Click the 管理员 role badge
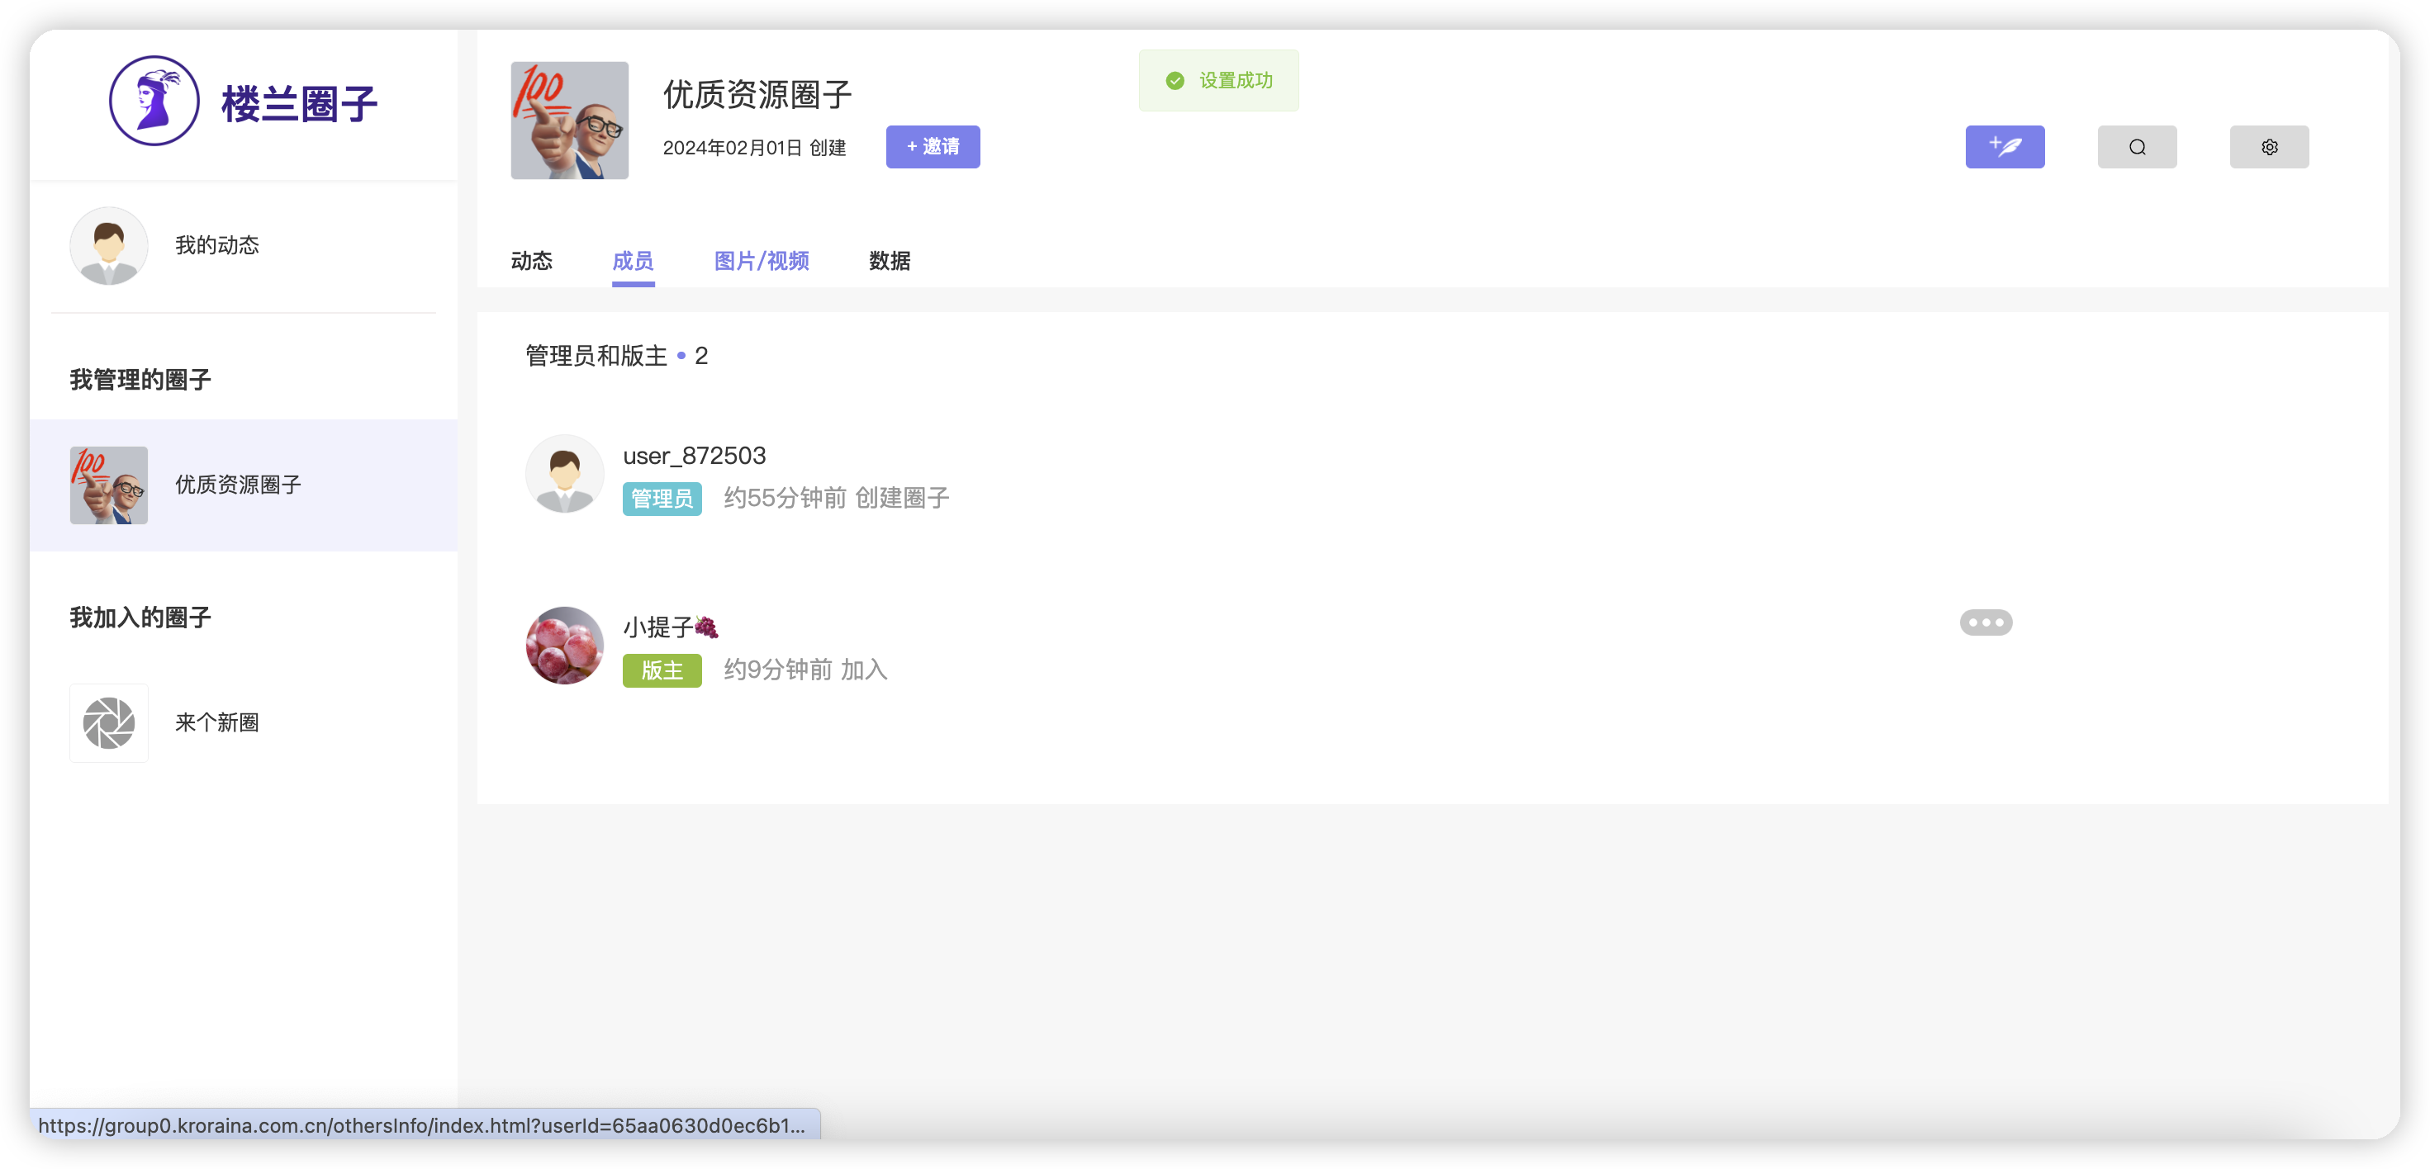The image size is (2430, 1169). [x=662, y=499]
